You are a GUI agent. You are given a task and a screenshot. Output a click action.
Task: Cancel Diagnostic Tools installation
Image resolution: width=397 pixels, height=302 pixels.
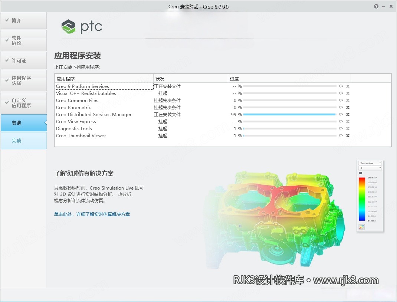tap(348, 129)
